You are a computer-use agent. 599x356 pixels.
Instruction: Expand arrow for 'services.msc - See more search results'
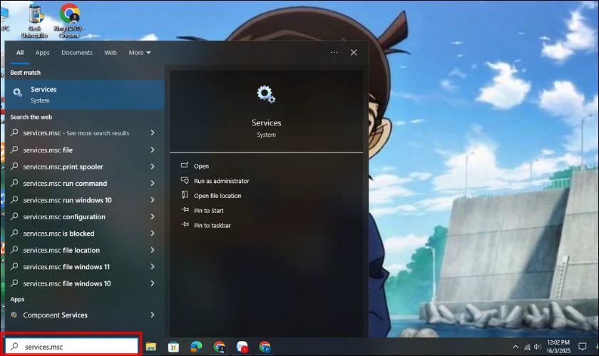tap(153, 132)
